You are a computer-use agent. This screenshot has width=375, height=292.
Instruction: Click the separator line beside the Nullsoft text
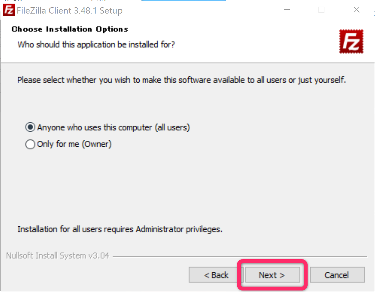[240, 257]
